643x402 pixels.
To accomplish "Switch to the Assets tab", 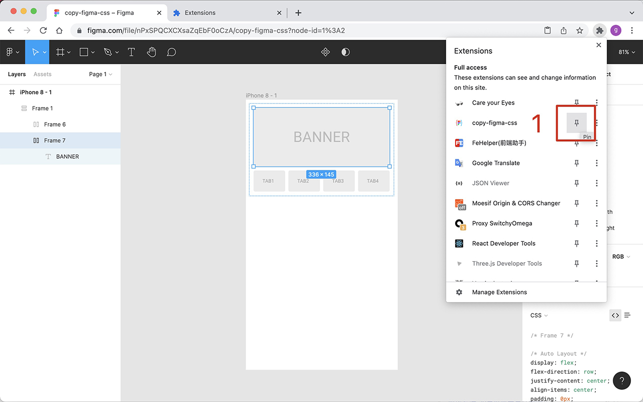I will [x=42, y=74].
